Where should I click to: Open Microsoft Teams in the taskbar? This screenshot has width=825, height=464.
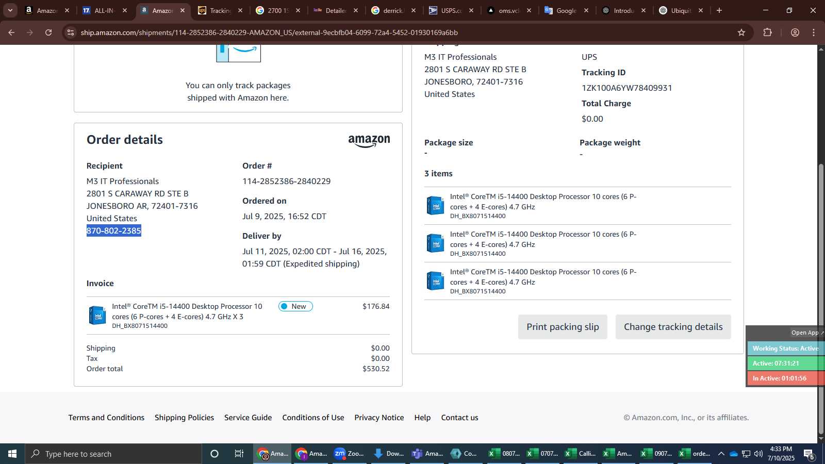click(x=427, y=454)
